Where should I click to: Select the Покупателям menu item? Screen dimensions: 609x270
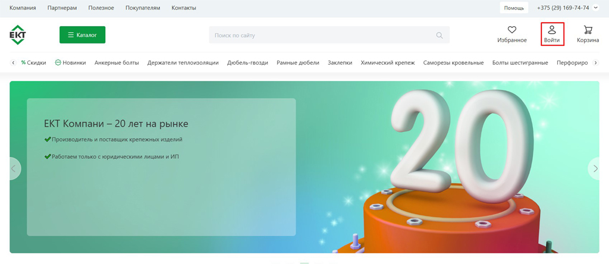pyautogui.click(x=143, y=8)
